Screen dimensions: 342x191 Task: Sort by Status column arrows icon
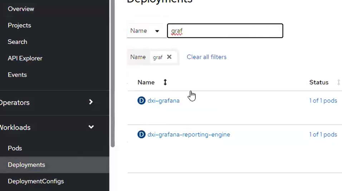(x=338, y=82)
